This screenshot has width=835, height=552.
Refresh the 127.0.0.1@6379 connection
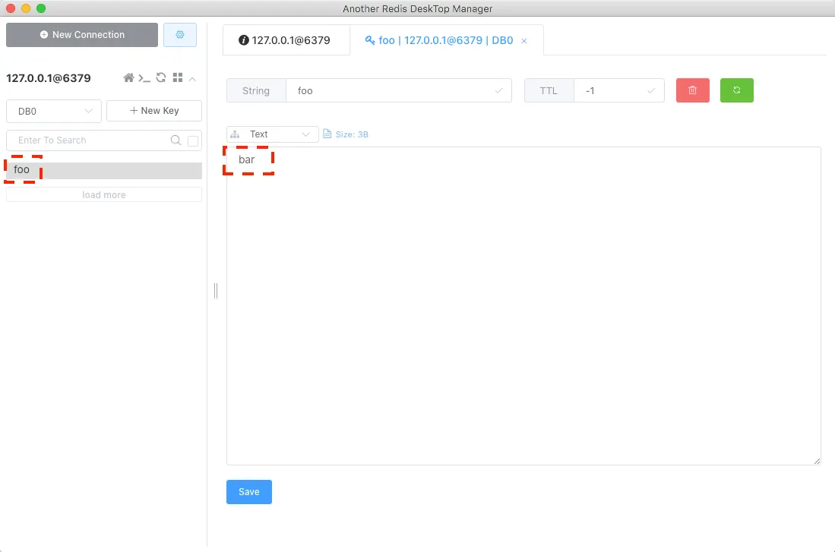tap(161, 77)
